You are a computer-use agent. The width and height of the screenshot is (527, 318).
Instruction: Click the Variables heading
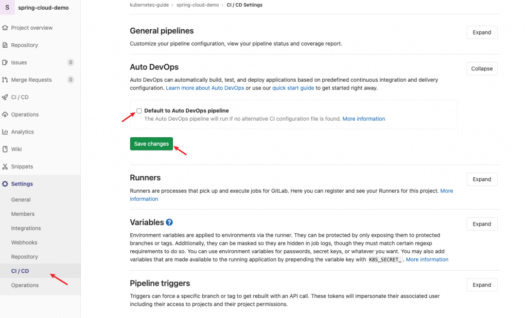147,222
